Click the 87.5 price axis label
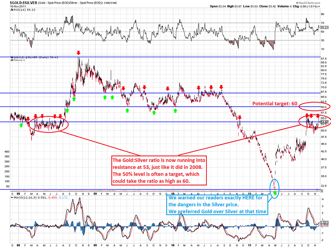 [x=324, y=58]
